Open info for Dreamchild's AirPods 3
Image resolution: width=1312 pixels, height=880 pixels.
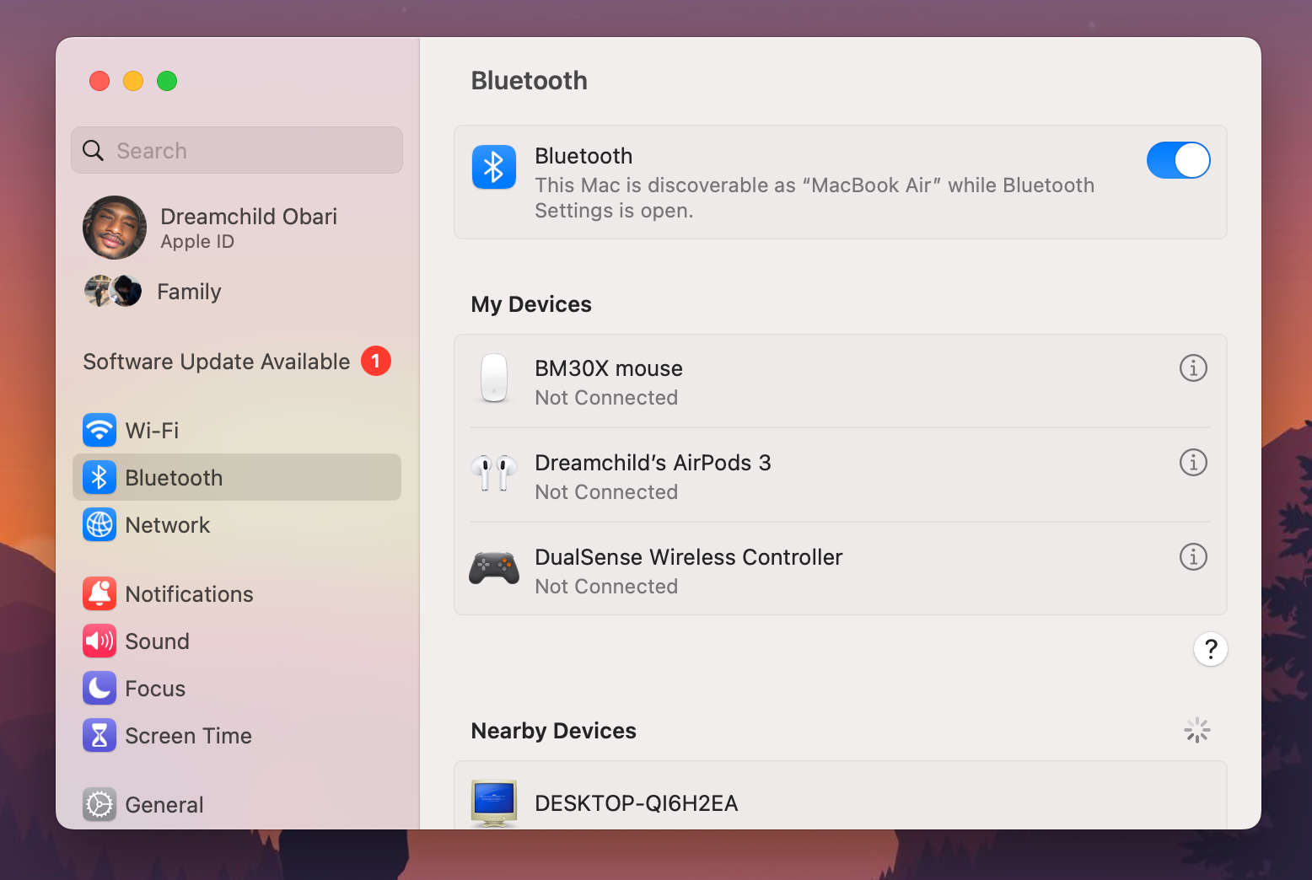pyautogui.click(x=1193, y=463)
